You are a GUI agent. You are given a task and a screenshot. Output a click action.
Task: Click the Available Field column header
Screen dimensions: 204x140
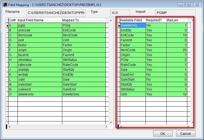click(x=133, y=20)
